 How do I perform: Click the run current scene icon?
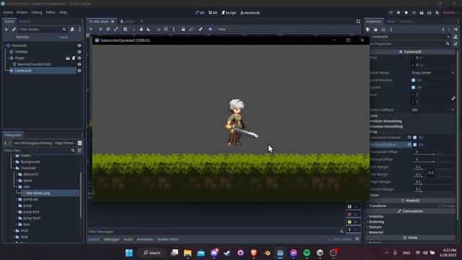[x=422, y=13]
